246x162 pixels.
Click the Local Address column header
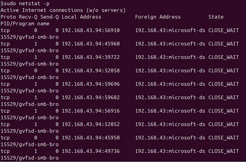pos(81,17)
